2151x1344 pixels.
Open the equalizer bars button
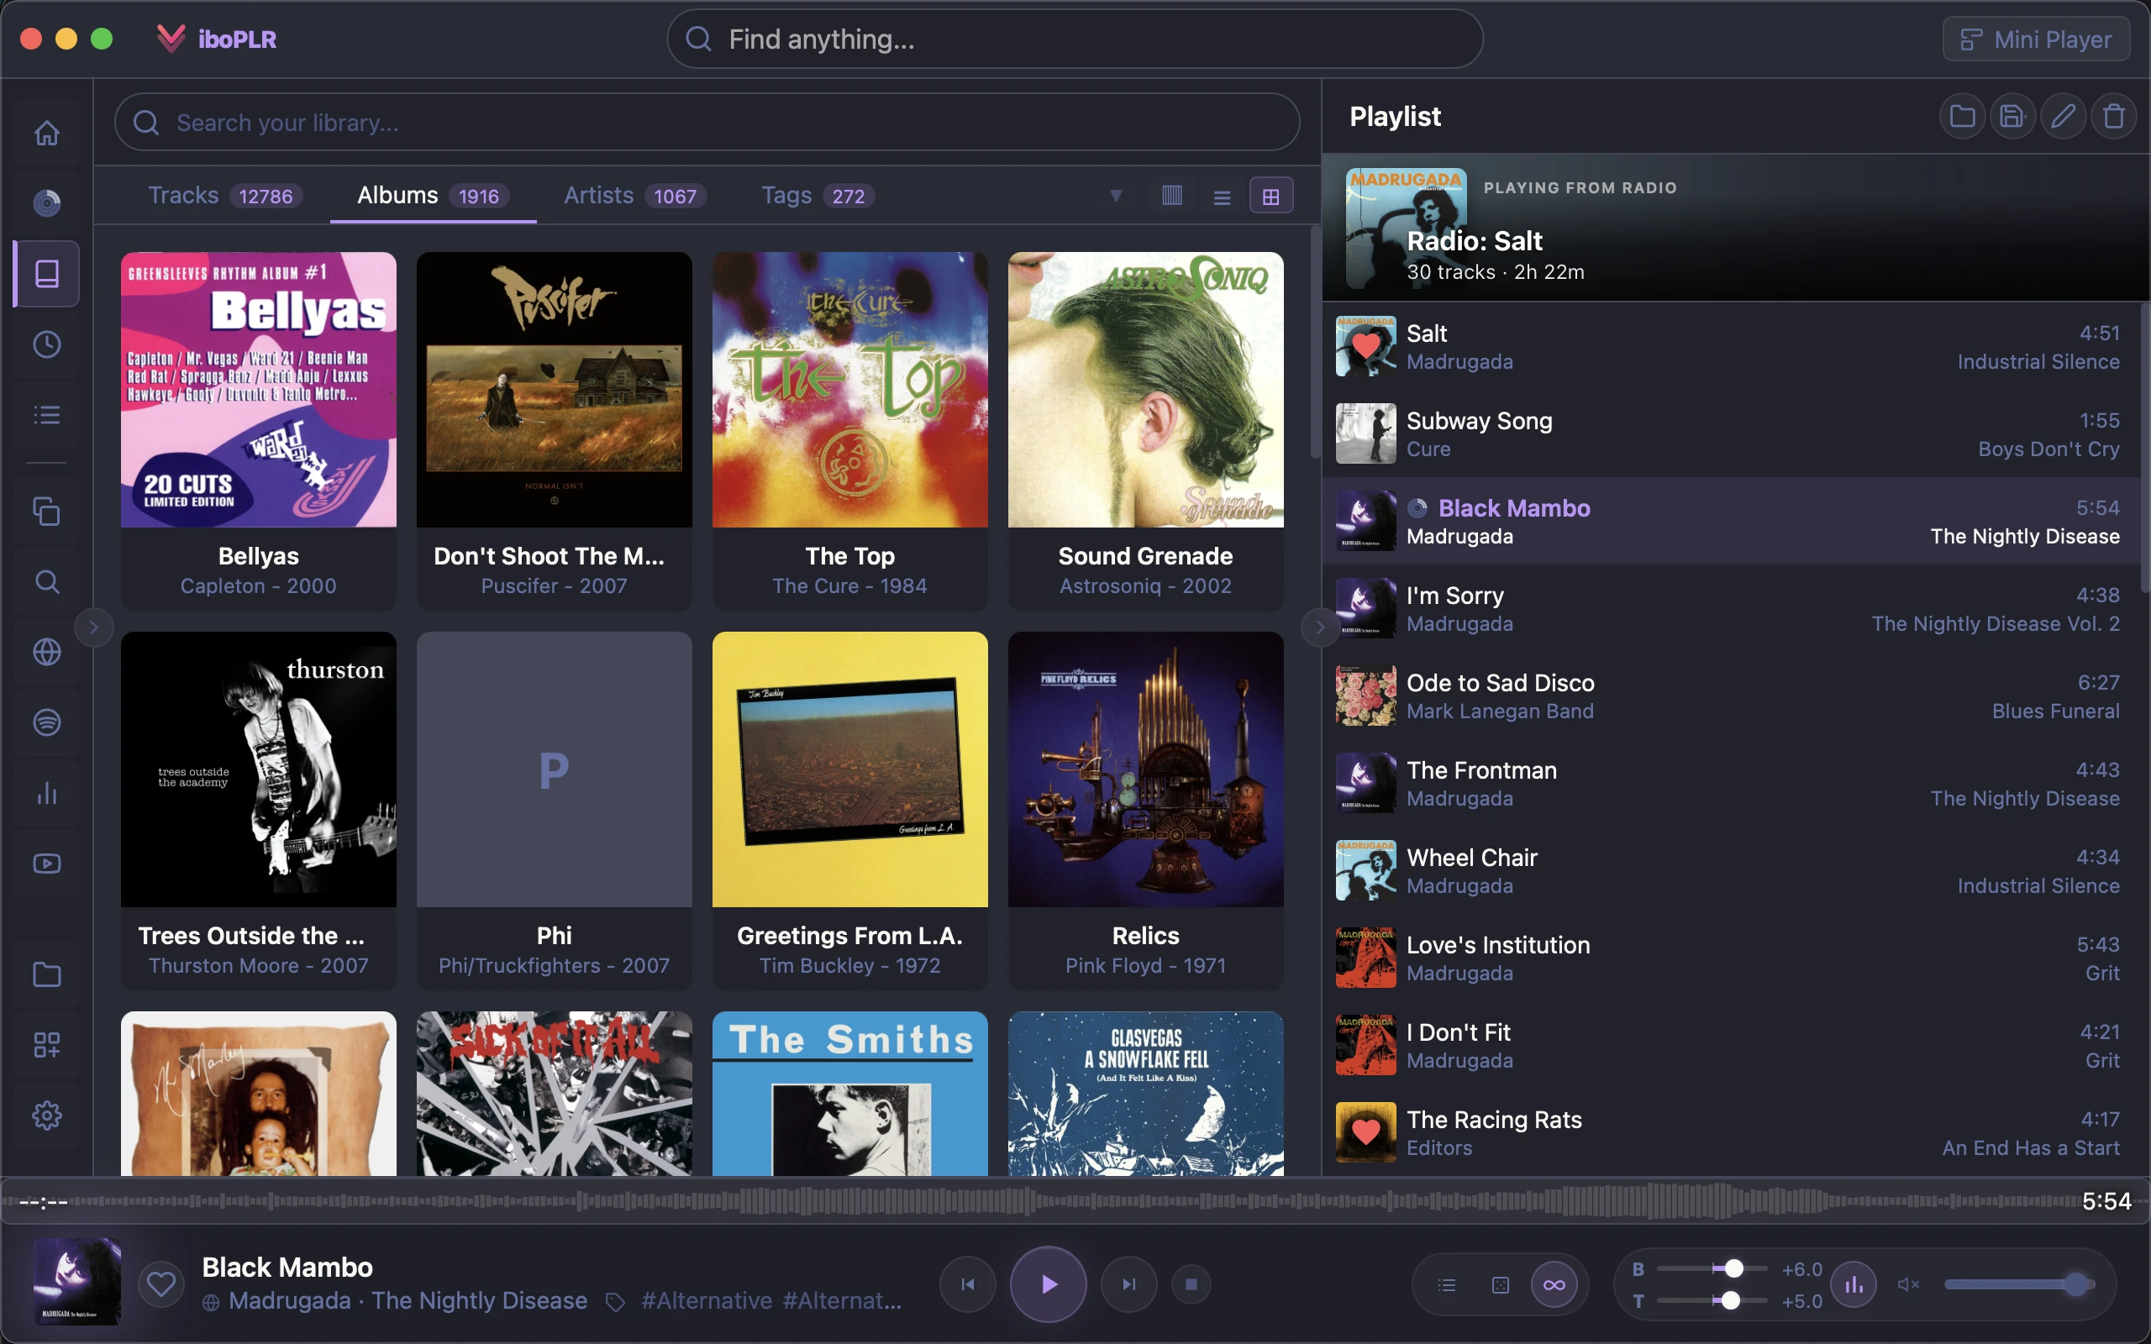tap(1854, 1284)
